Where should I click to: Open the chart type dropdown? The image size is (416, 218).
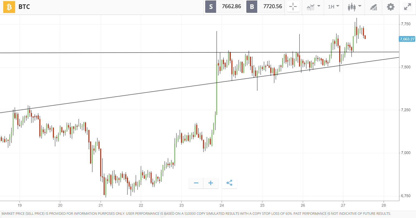click(313, 7)
